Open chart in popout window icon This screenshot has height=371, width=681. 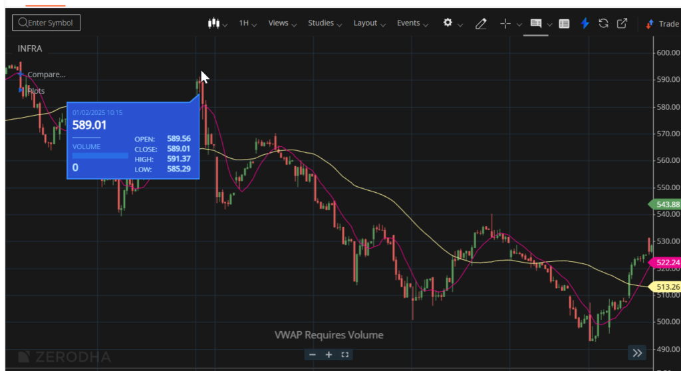point(622,23)
